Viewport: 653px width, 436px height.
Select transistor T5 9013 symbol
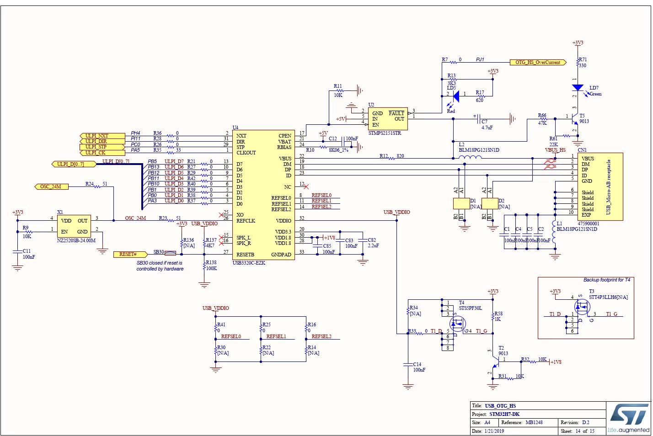[574, 120]
